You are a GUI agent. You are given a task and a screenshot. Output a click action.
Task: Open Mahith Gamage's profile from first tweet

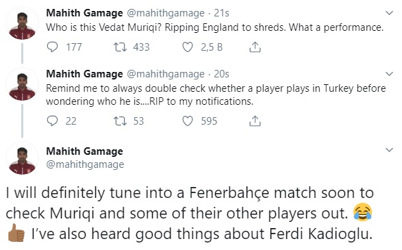85,13
